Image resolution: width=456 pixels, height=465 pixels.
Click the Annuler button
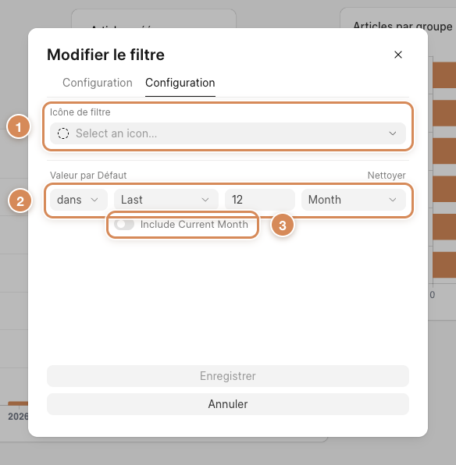(228, 404)
